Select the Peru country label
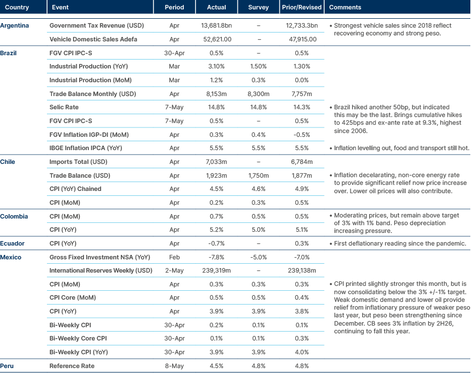 7,366
